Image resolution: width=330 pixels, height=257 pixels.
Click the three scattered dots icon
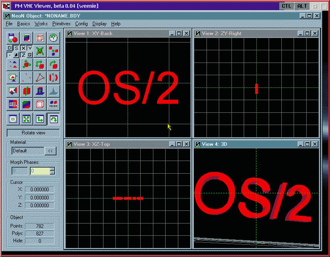26,78
